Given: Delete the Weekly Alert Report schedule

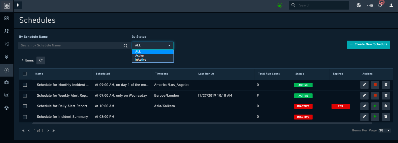Looking at the screenshot, I should (x=386, y=95).
